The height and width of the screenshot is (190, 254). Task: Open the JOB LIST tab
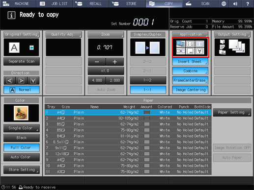coord(54,3)
